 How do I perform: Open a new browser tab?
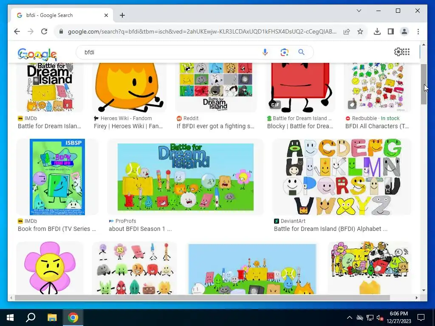click(122, 15)
